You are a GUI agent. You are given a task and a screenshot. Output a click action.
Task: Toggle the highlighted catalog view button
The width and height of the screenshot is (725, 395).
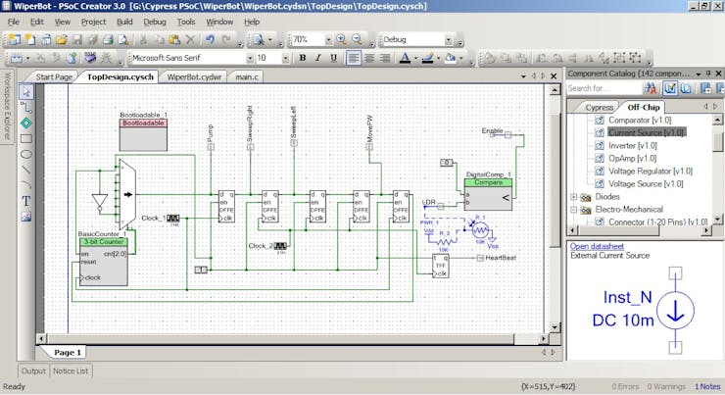tap(670, 88)
